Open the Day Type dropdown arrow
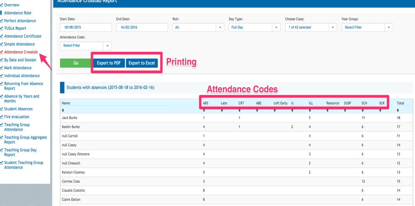 tap(276, 28)
